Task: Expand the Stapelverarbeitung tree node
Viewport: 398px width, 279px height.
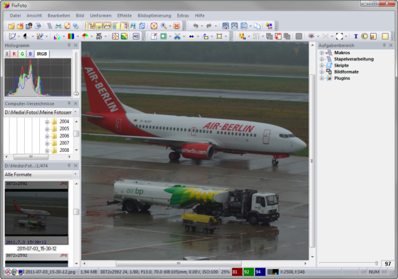Action: pyautogui.click(x=322, y=59)
